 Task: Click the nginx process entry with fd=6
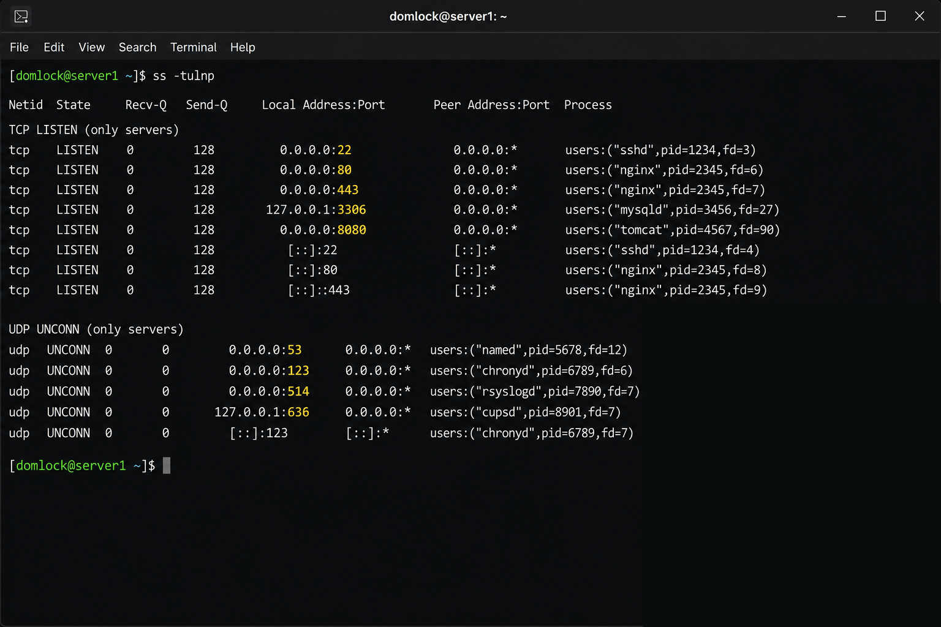664,170
